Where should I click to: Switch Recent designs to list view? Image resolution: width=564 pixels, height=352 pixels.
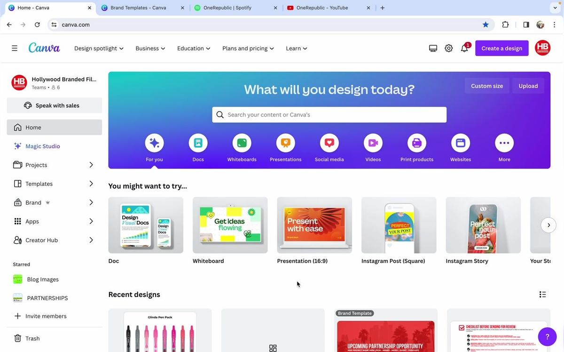[542, 295]
